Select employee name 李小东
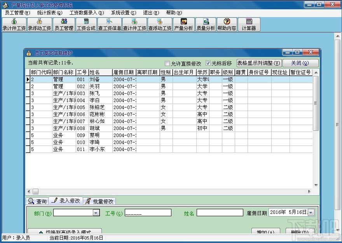Screen dimensions: 342x243 pos(97,149)
